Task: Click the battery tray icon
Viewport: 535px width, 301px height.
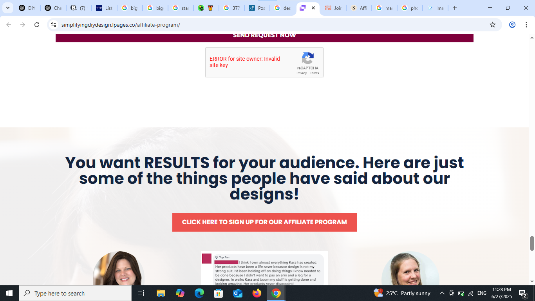Action: (x=461, y=293)
